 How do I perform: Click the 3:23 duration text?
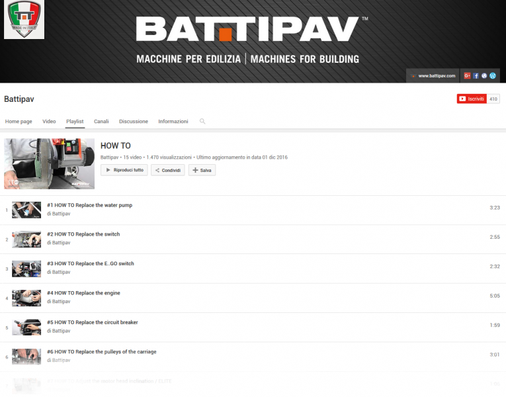click(495, 208)
